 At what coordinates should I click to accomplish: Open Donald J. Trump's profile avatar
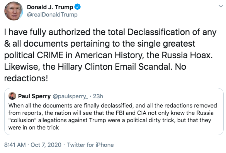[14, 11]
